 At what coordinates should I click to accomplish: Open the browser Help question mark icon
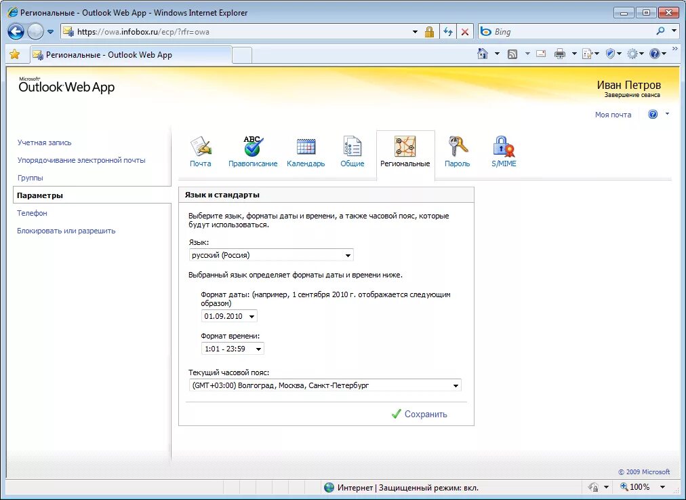[655, 54]
